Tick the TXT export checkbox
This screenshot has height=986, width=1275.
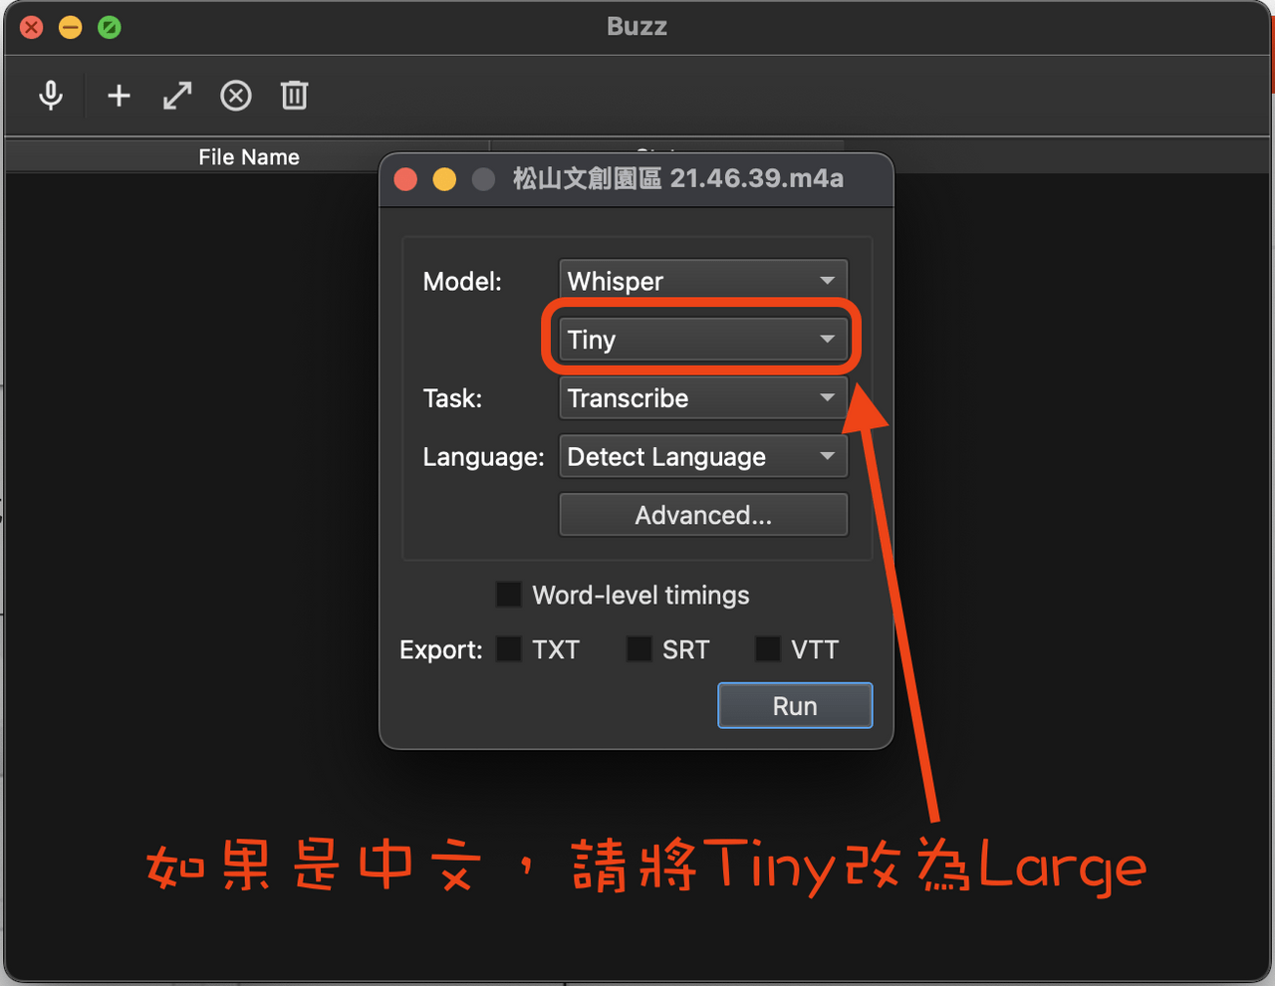click(x=509, y=649)
